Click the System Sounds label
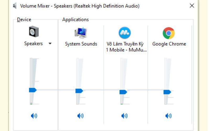 [81, 44]
